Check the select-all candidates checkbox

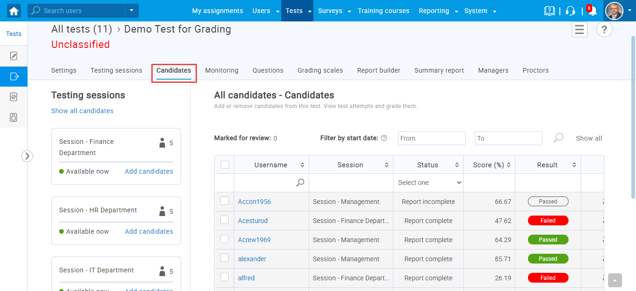click(x=225, y=165)
